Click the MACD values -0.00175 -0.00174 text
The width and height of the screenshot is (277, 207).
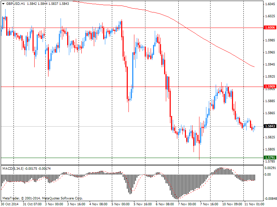(38, 169)
